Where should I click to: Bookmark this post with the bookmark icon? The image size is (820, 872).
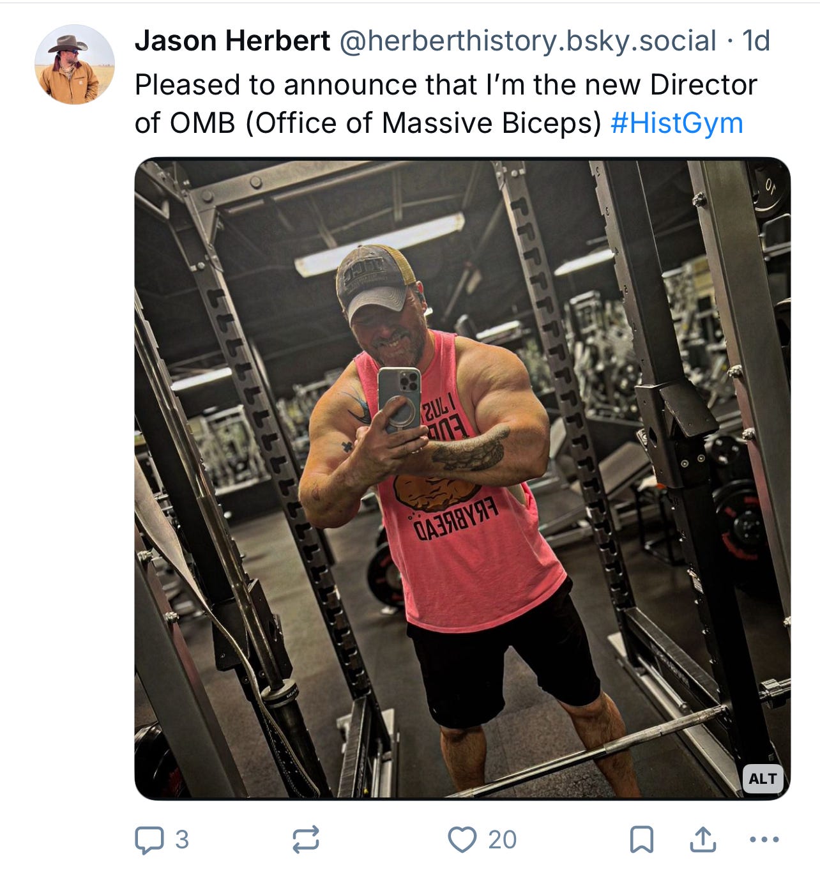tap(642, 839)
